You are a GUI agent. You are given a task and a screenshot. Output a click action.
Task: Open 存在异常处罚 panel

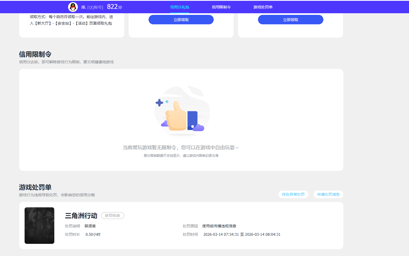coord(293,194)
